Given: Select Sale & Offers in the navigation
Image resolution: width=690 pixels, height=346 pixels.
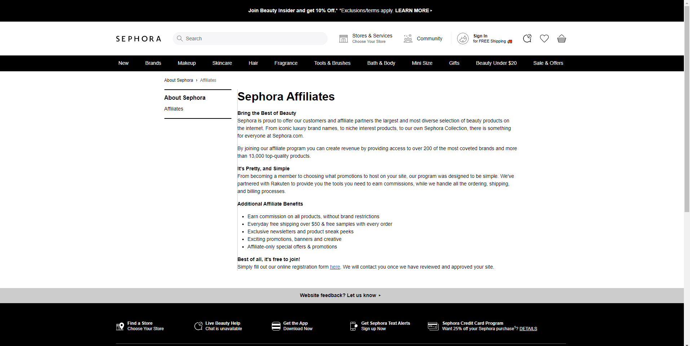Looking at the screenshot, I should tap(548, 63).
